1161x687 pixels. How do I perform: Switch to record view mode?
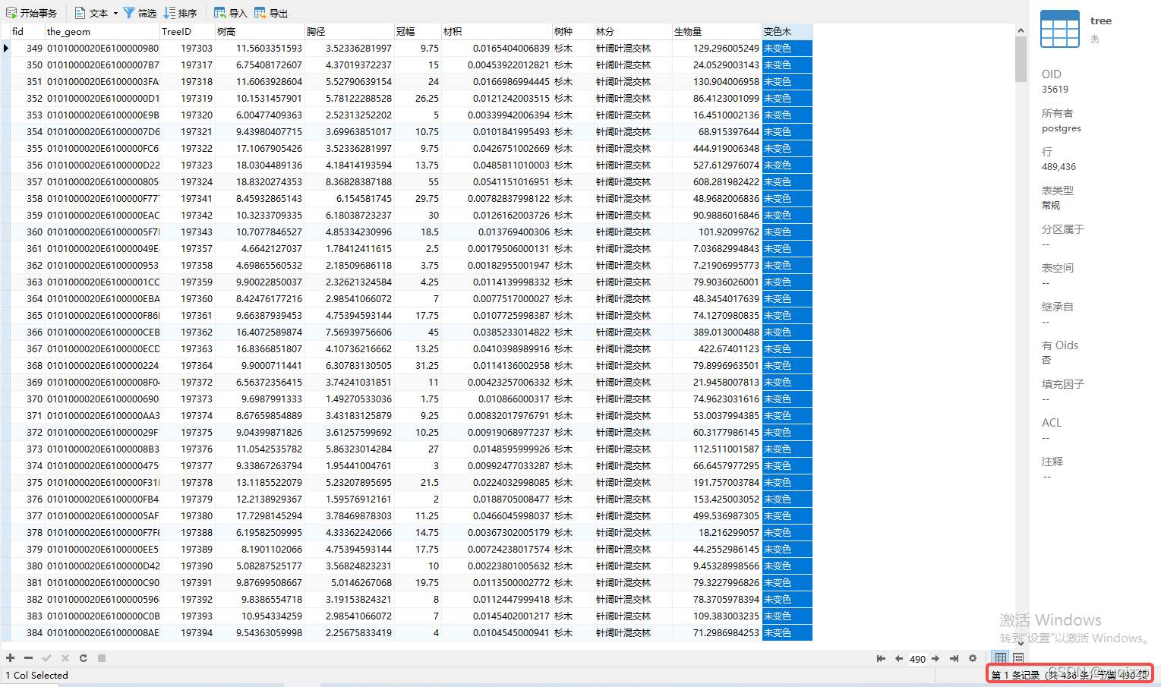pos(1017,658)
